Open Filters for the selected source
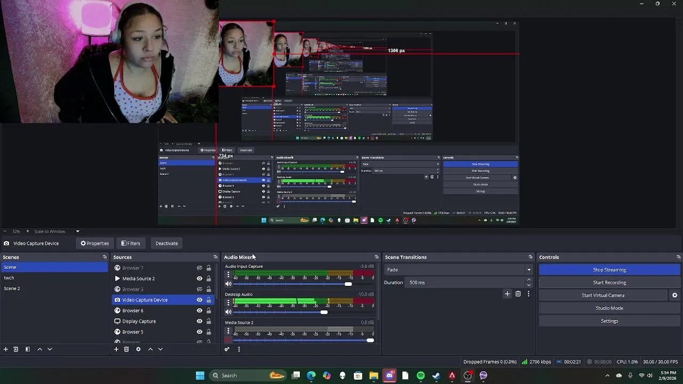 point(130,243)
